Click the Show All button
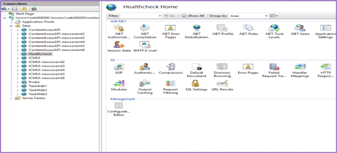Viewport: 337px width, 153px height. tap(193, 16)
